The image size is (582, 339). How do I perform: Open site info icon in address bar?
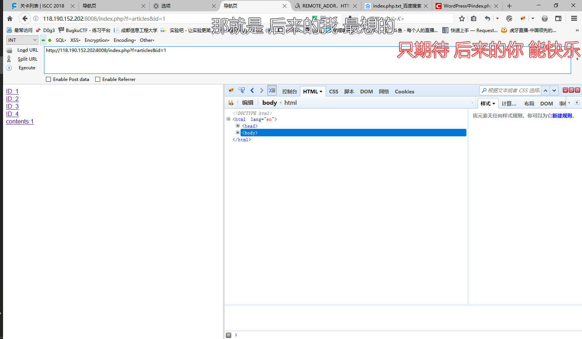pyautogui.click(x=36, y=18)
